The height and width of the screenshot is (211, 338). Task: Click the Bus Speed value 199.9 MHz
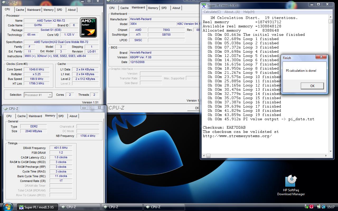pyautogui.click(x=37, y=79)
